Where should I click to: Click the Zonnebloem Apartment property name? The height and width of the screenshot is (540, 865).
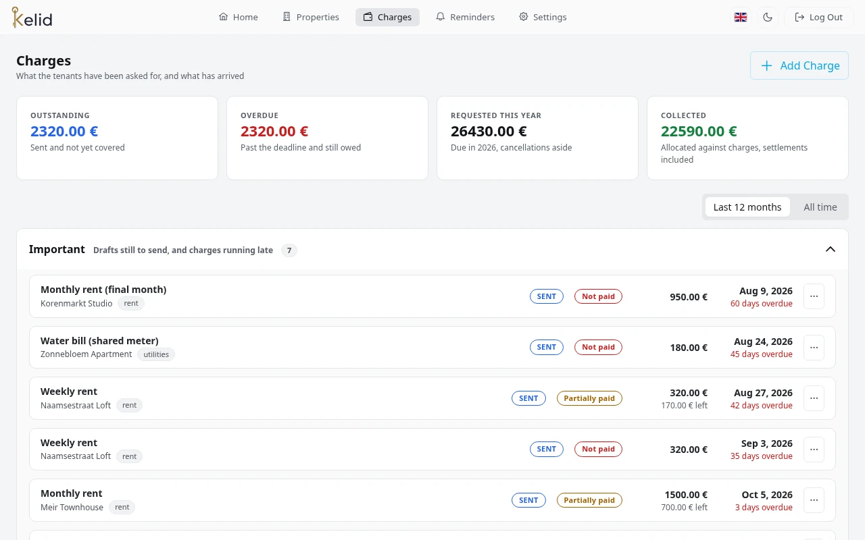point(86,354)
